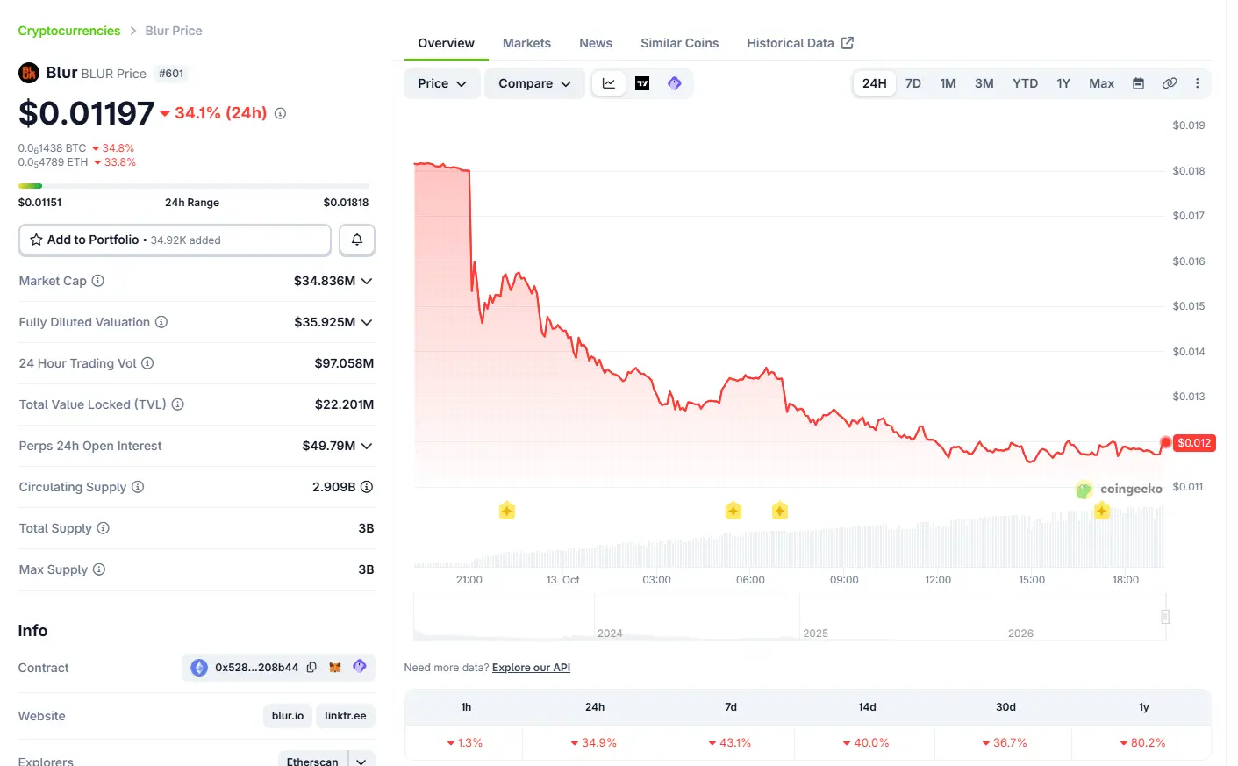Click purple diamond icon in Contract row
The image size is (1238, 766).
(360, 667)
